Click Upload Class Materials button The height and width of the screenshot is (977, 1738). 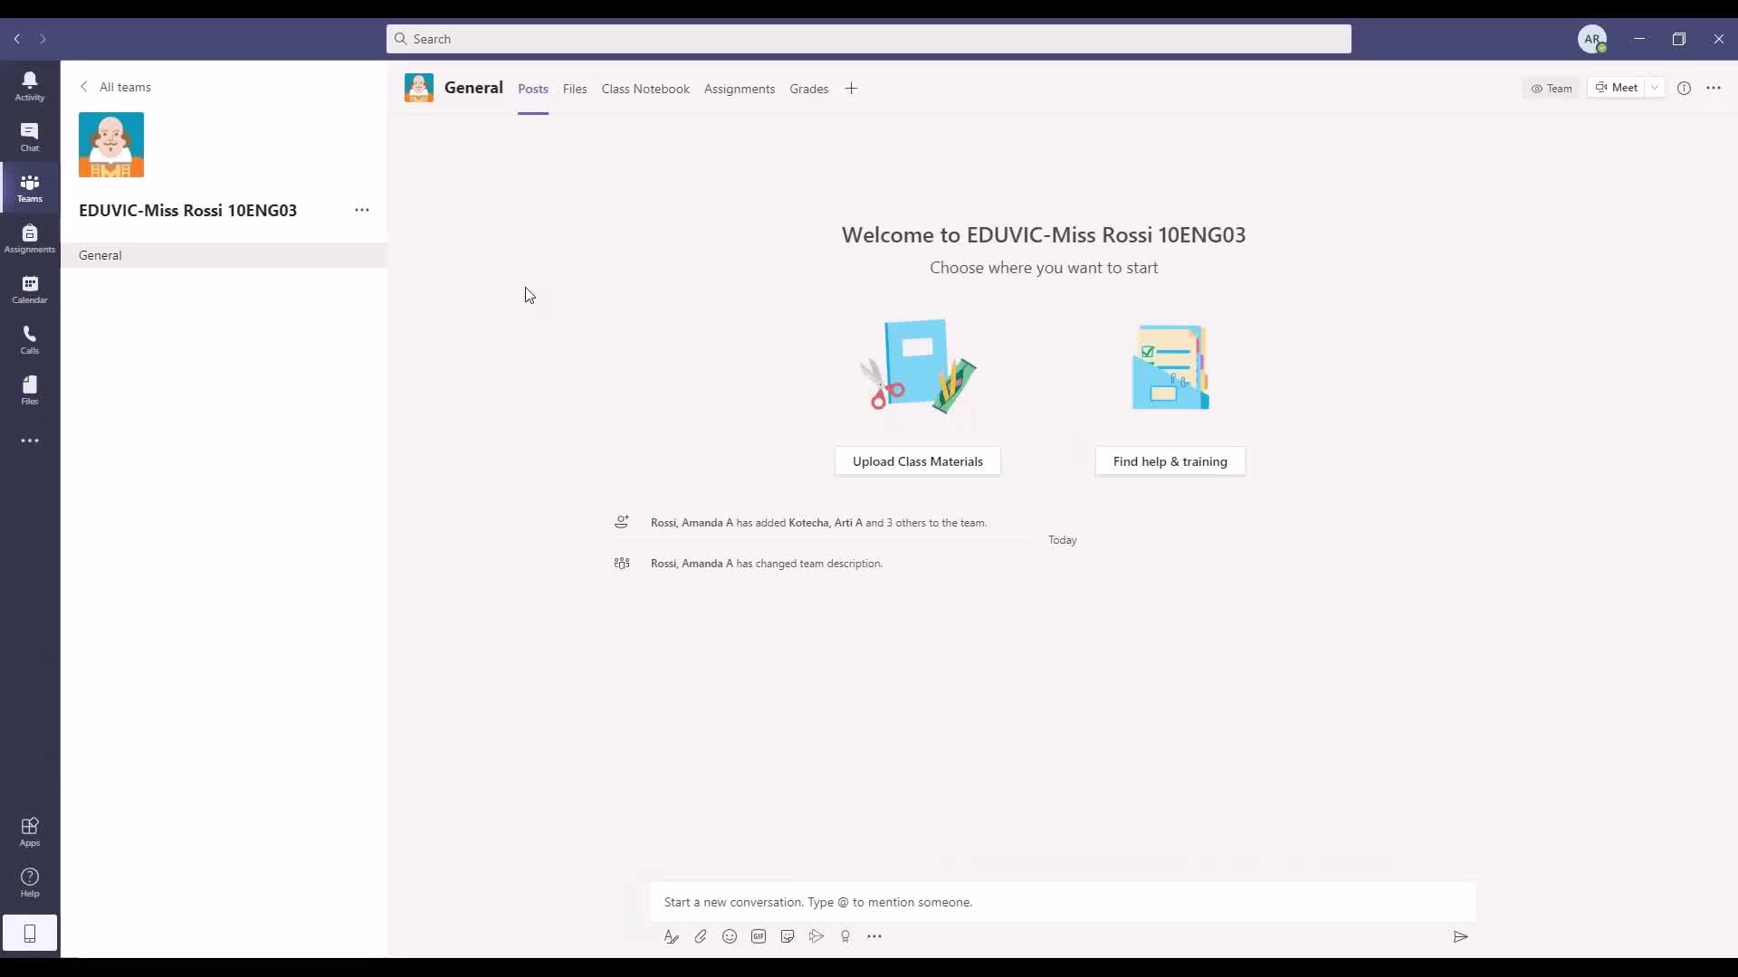(x=918, y=461)
